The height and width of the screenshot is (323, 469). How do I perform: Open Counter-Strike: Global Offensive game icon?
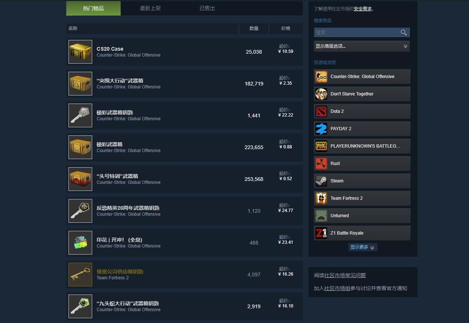321,77
